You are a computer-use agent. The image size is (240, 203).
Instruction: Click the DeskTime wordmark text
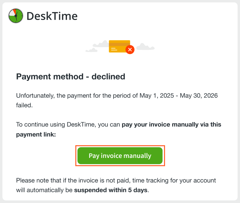(52, 16)
